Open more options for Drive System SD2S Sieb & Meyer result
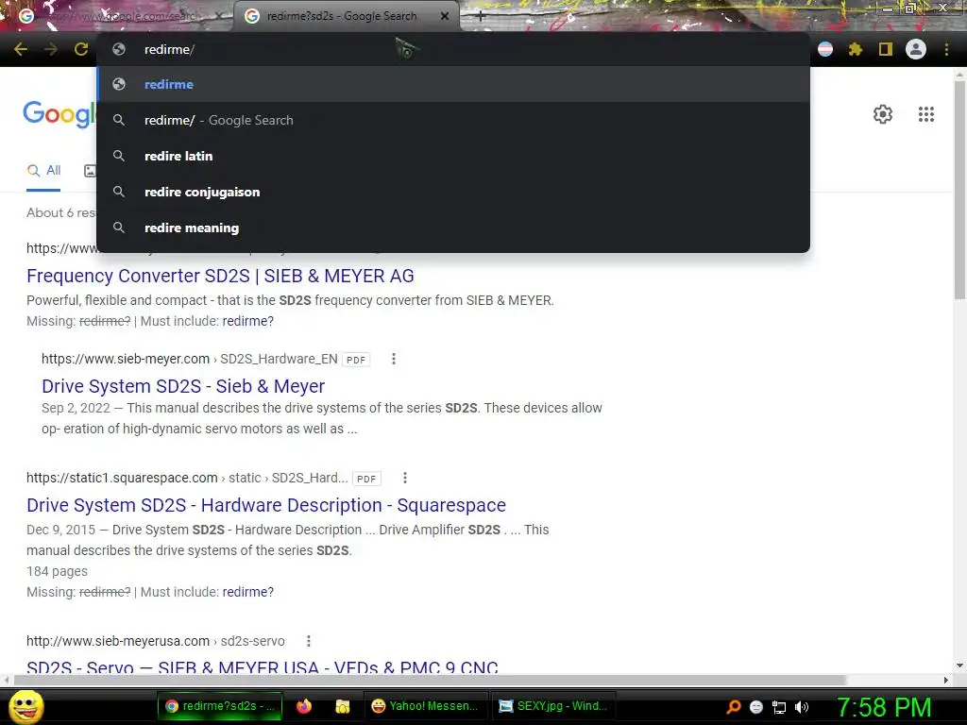 [394, 359]
